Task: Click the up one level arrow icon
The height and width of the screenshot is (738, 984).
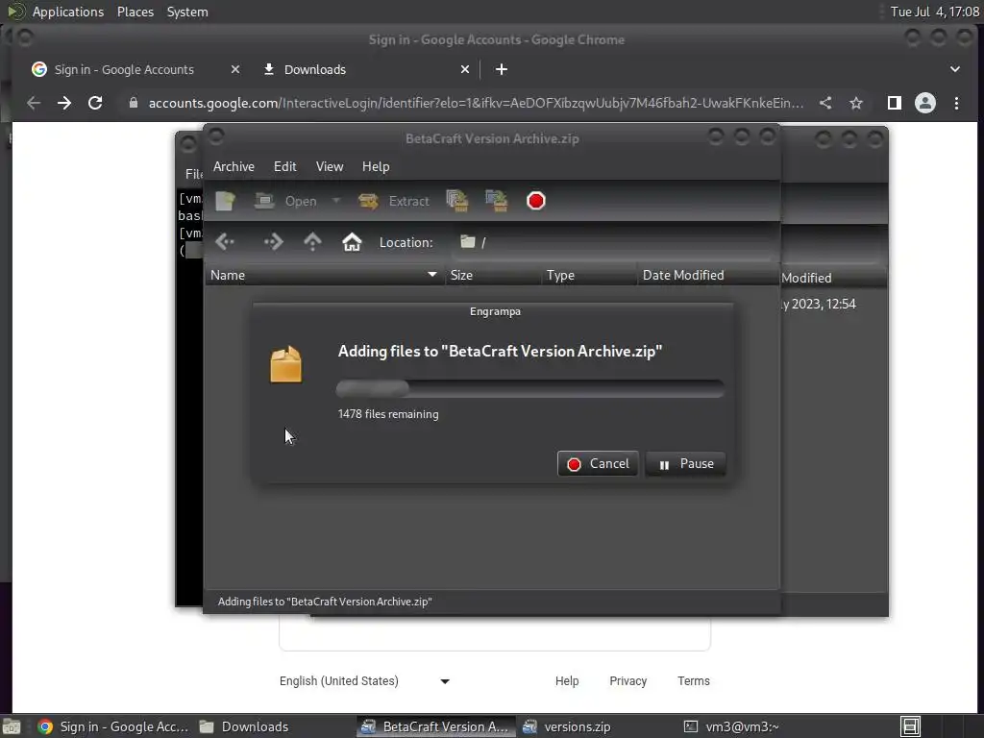Action: point(312,242)
